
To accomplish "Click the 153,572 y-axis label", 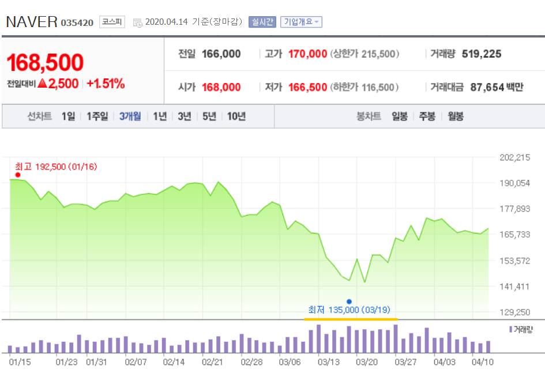I will 515,261.
